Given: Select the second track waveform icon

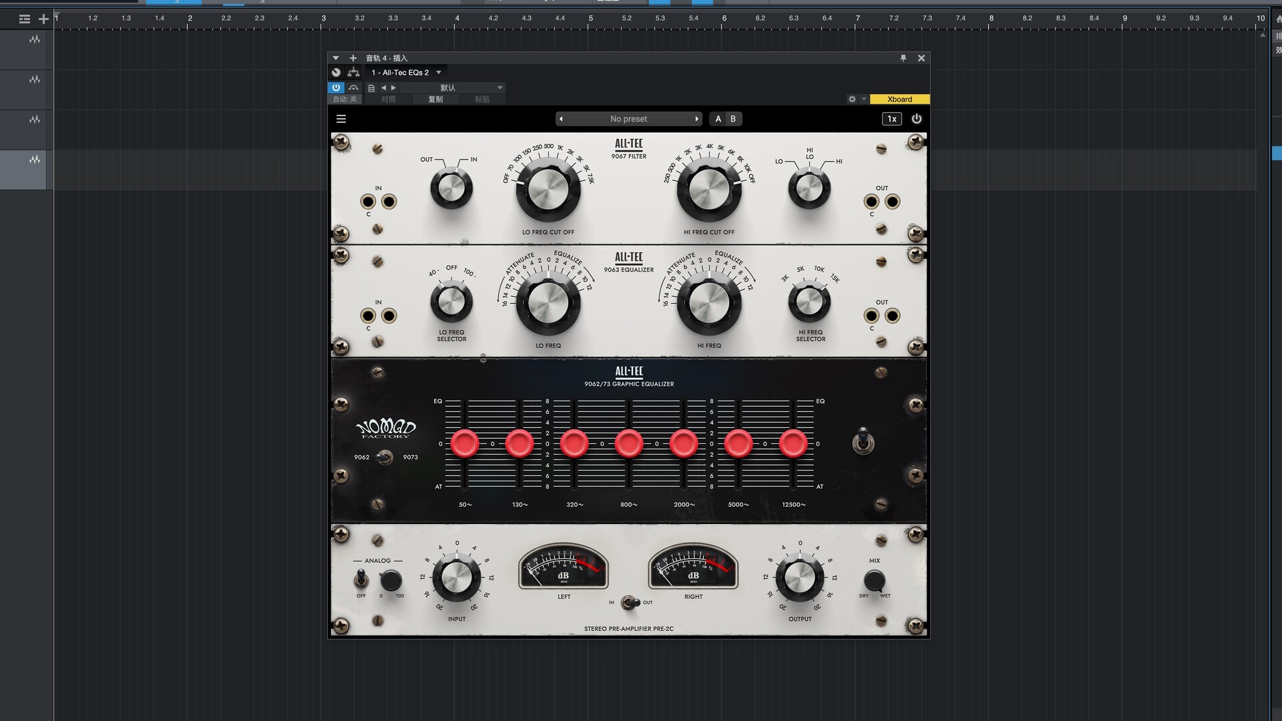Looking at the screenshot, I should pos(34,80).
